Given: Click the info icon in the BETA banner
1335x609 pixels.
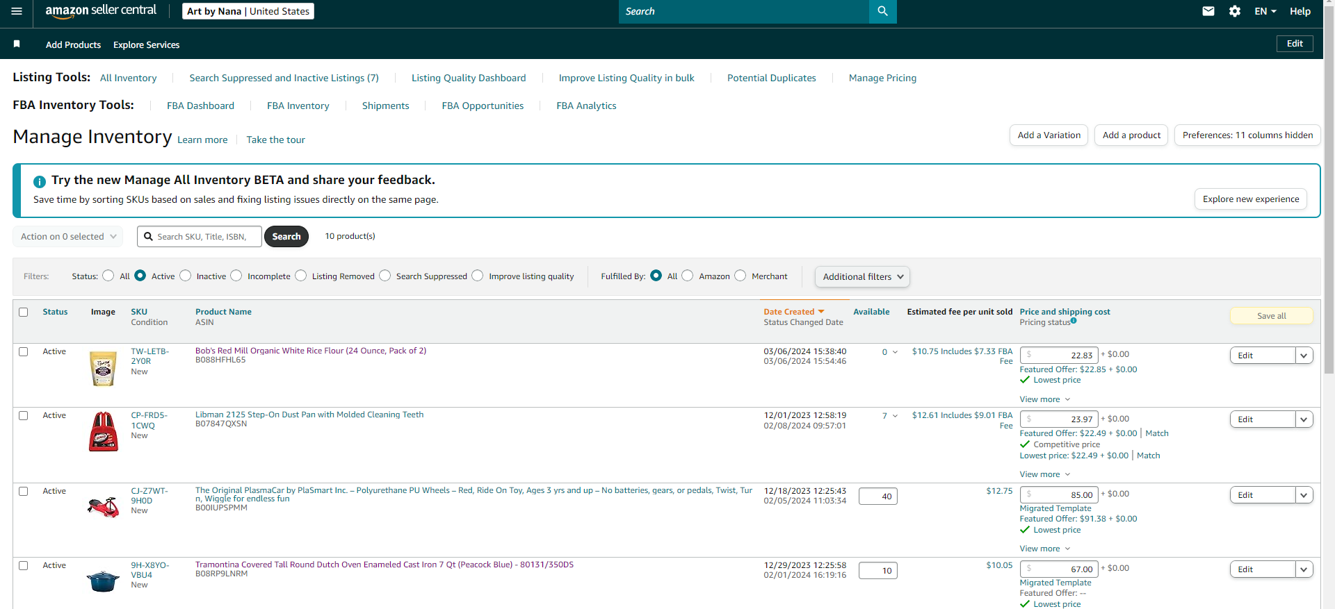Looking at the screenshot, I should (x=40, y=181).
